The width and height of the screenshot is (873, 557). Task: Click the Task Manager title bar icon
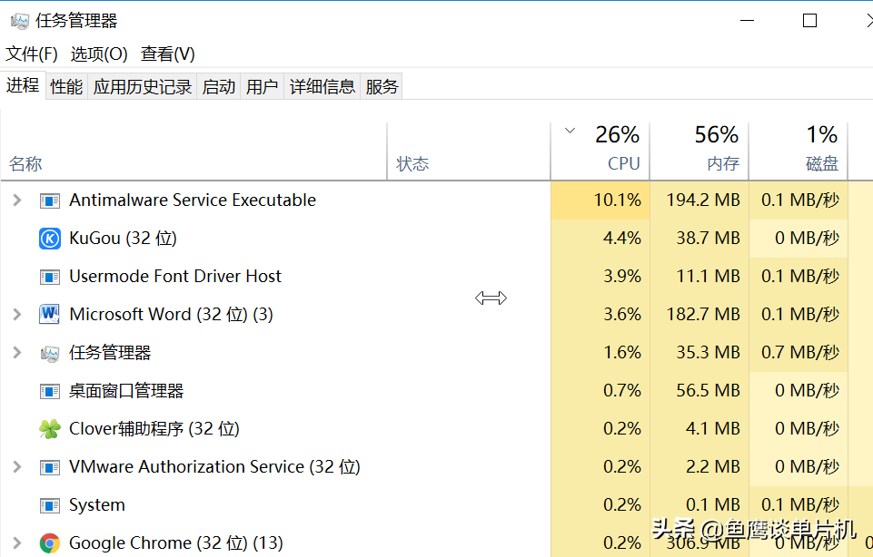(x=20, y=21)
